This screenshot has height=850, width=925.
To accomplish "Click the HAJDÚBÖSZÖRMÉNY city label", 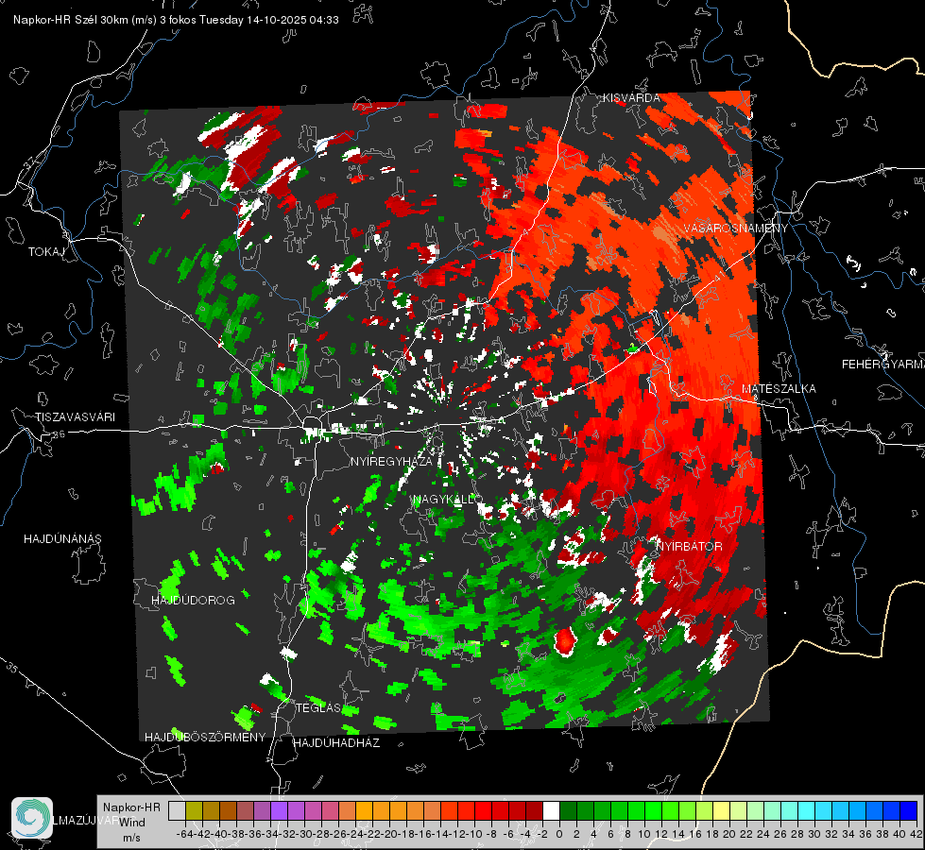I will tap(205, 738).
